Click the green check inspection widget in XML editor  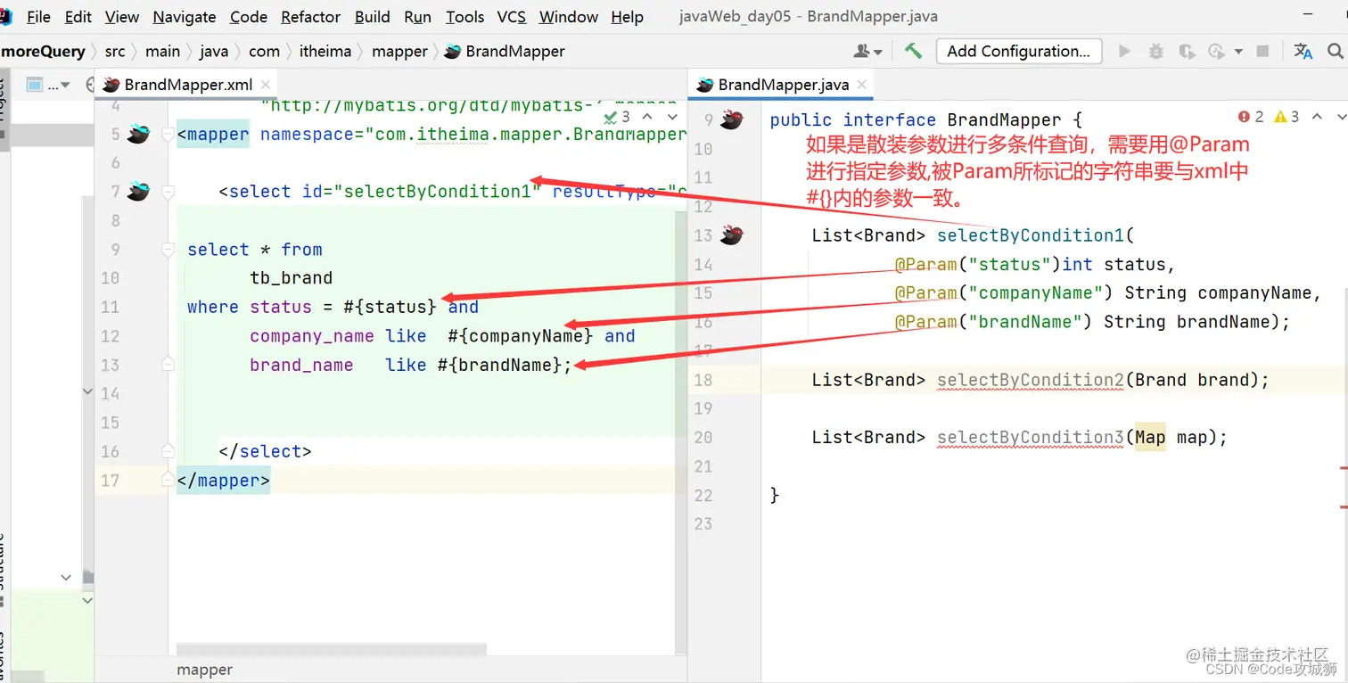617,117
